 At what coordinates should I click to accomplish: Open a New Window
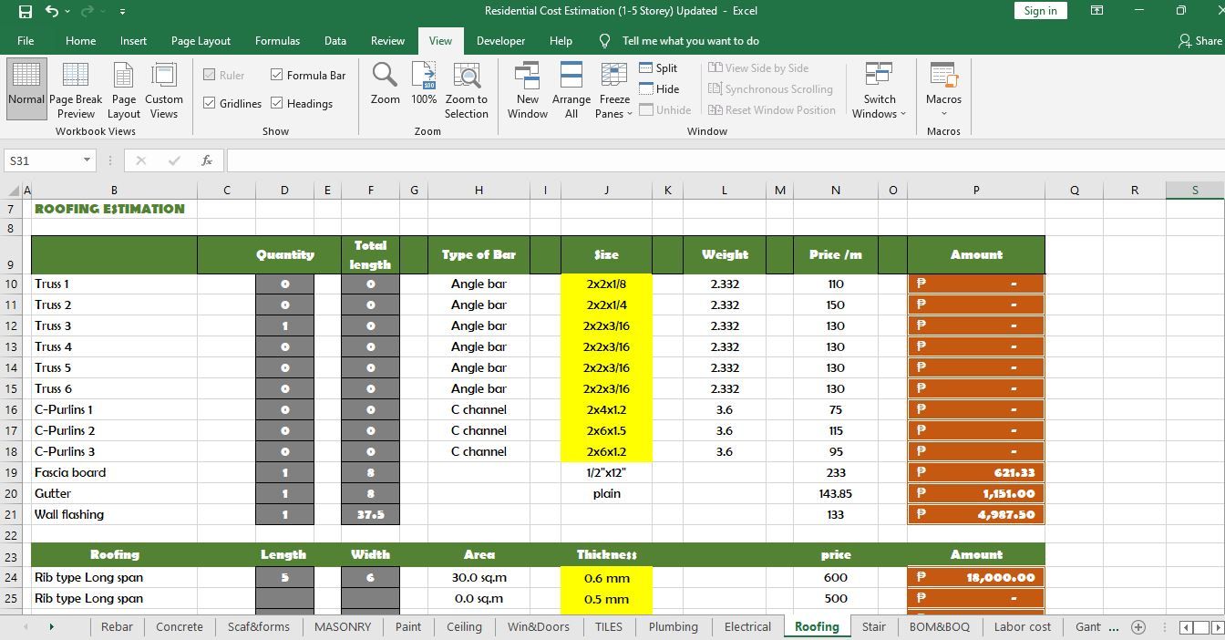click(x=528, y=89)
